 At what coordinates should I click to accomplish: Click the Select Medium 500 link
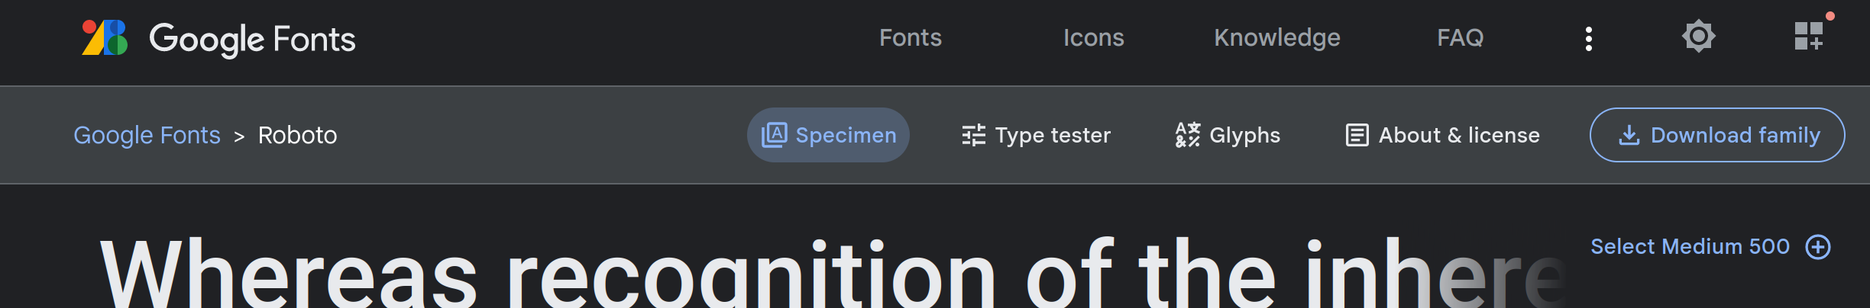pos(1689,246)
